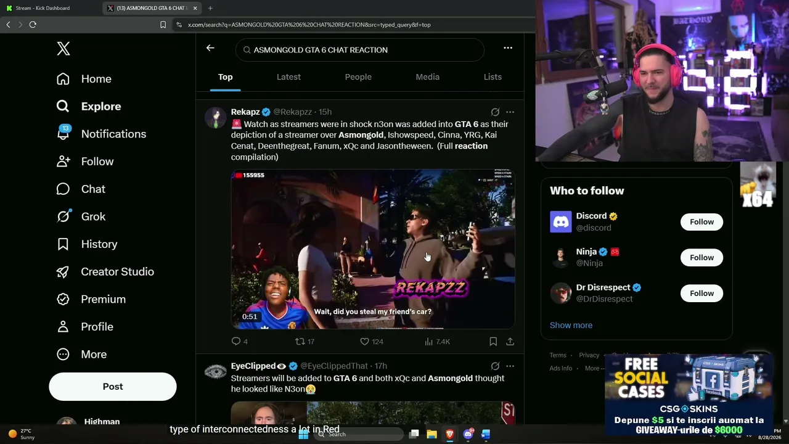Open search settings more options menu

(x=508, y=48)
